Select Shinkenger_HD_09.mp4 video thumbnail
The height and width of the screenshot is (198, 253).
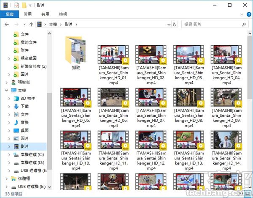(x=226, y=97)
